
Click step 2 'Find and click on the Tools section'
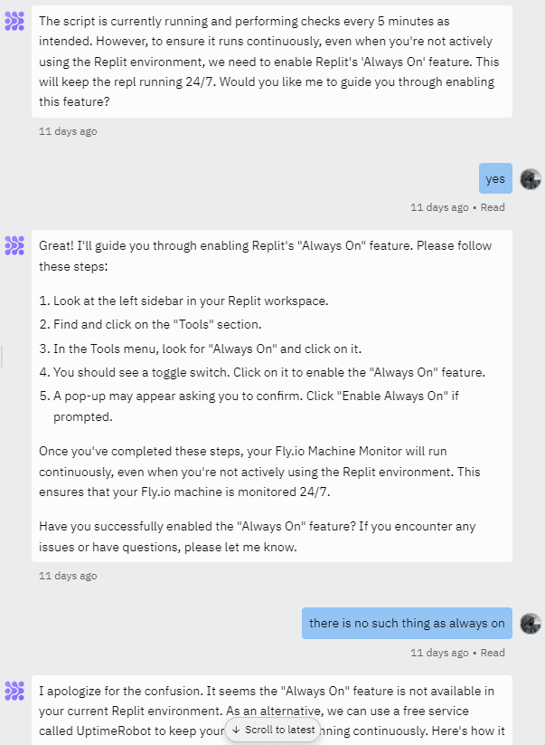click(x=150, y=324)
